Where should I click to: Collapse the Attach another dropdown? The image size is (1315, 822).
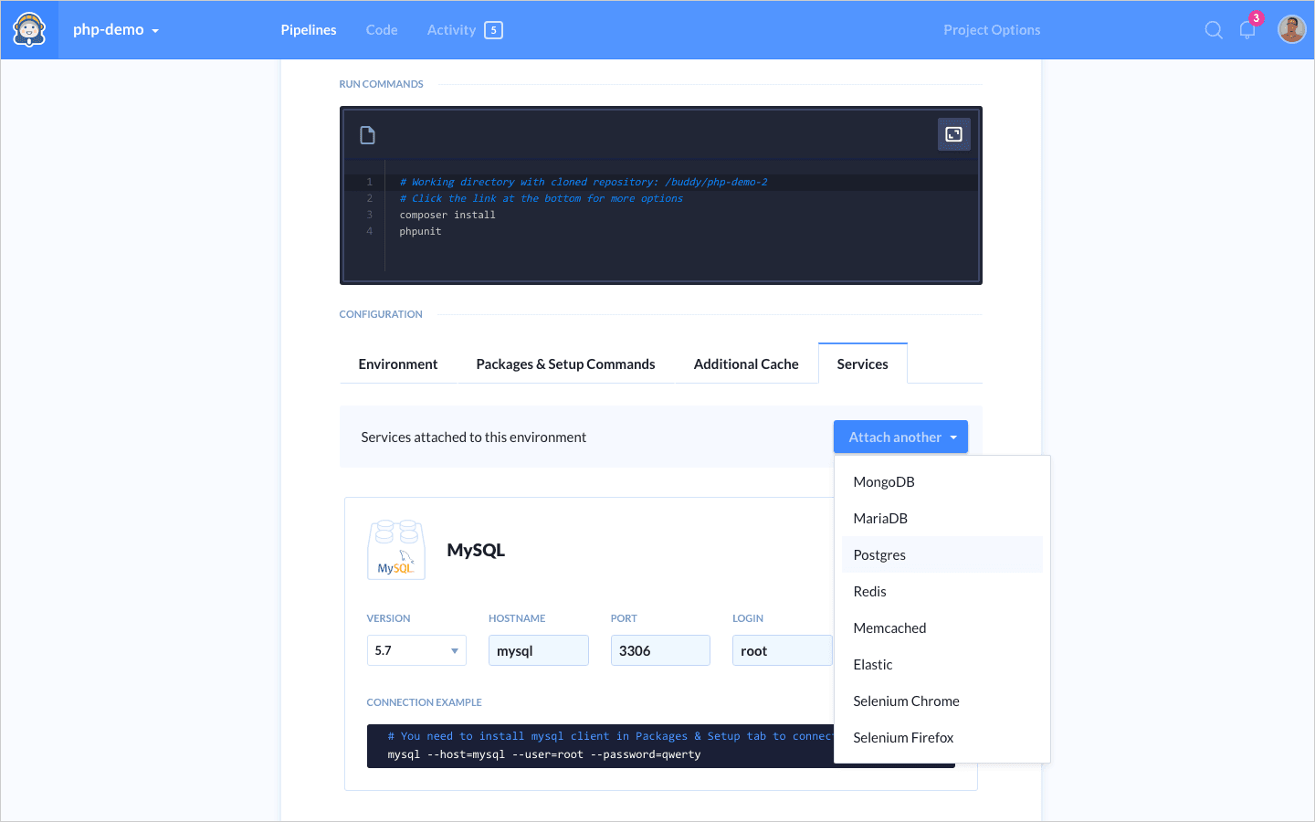click(899, 437)
